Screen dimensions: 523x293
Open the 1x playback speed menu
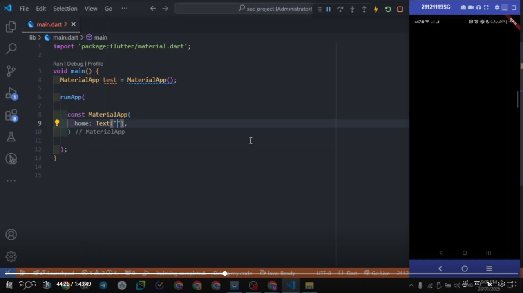[x=489, y=284]
